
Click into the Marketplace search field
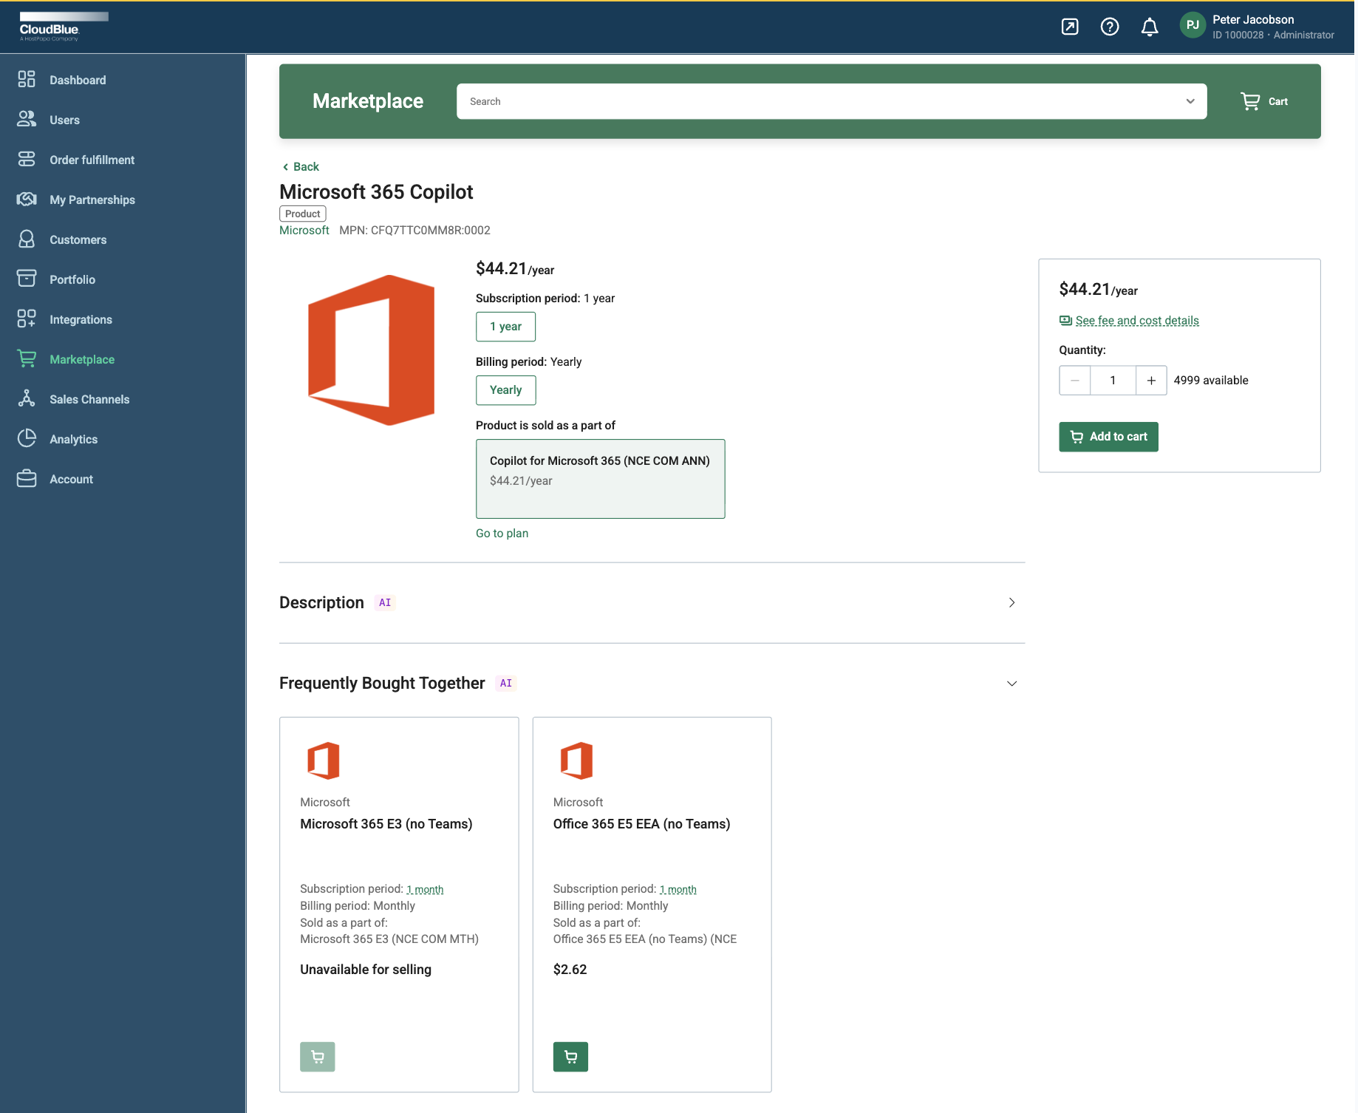click(x=813, y=101)
